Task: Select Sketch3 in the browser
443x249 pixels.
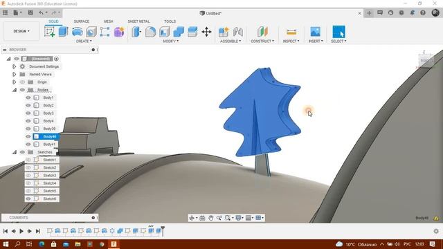Action: 49,175
